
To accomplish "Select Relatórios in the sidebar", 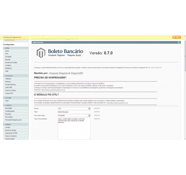I will pos(16,68).
